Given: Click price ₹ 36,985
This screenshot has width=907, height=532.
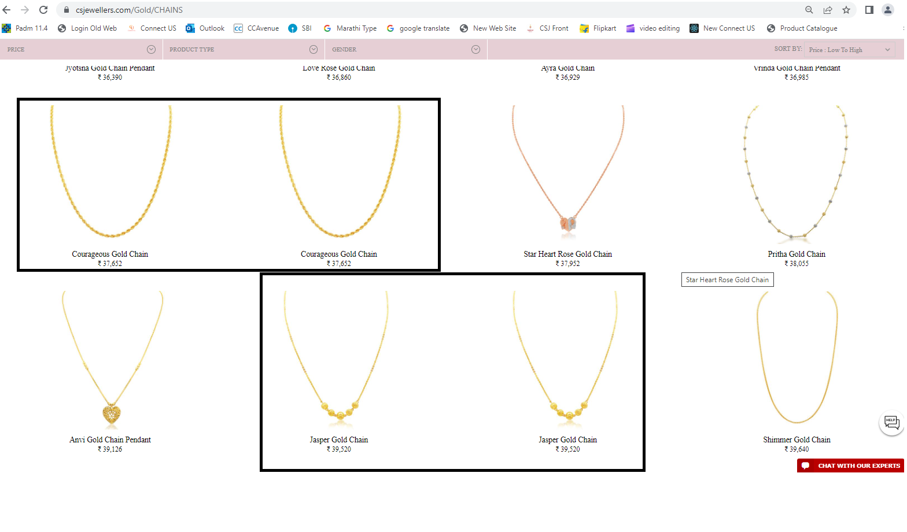Looking at the screenshot, I should coord(797,77).
